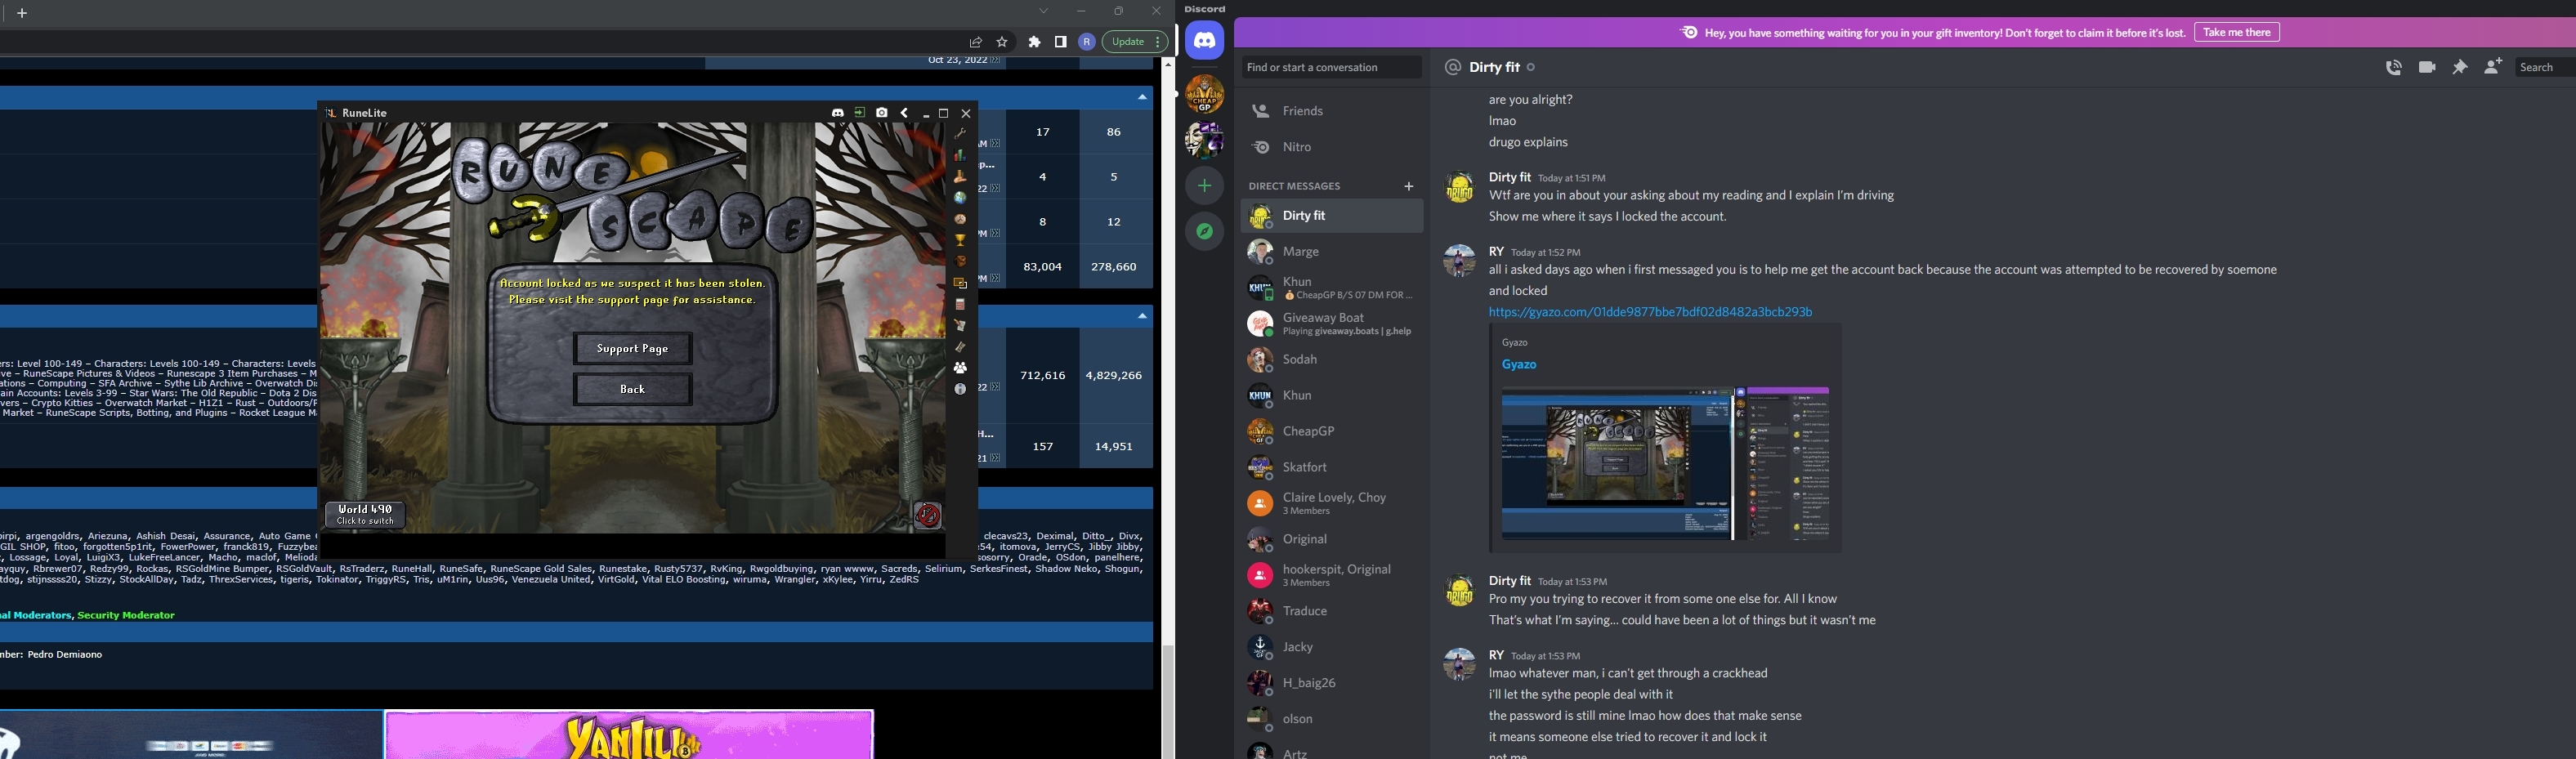The width and height of the screenshot is (2576, 759).
Task: Open RuneLite configuration wrench icon
Action: click(x=960, y=133)
